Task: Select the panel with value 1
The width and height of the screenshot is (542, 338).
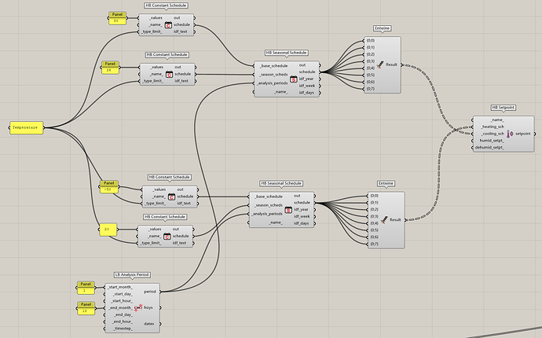Action: point(86,288)
